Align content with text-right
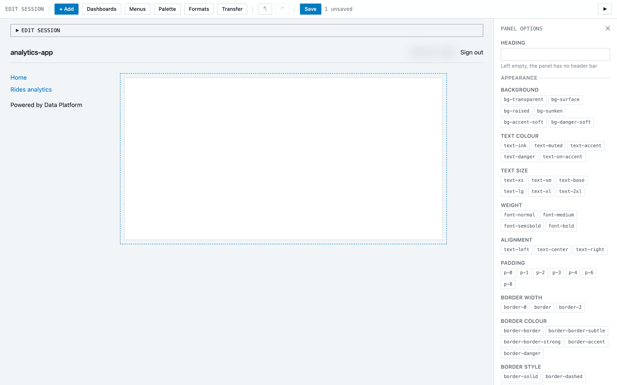The height and width of the screenshot is (385, 617). pyautogui.click(x=590, y=249)
